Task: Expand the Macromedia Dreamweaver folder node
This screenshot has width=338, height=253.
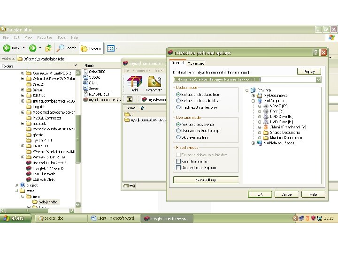Action: 23,112
